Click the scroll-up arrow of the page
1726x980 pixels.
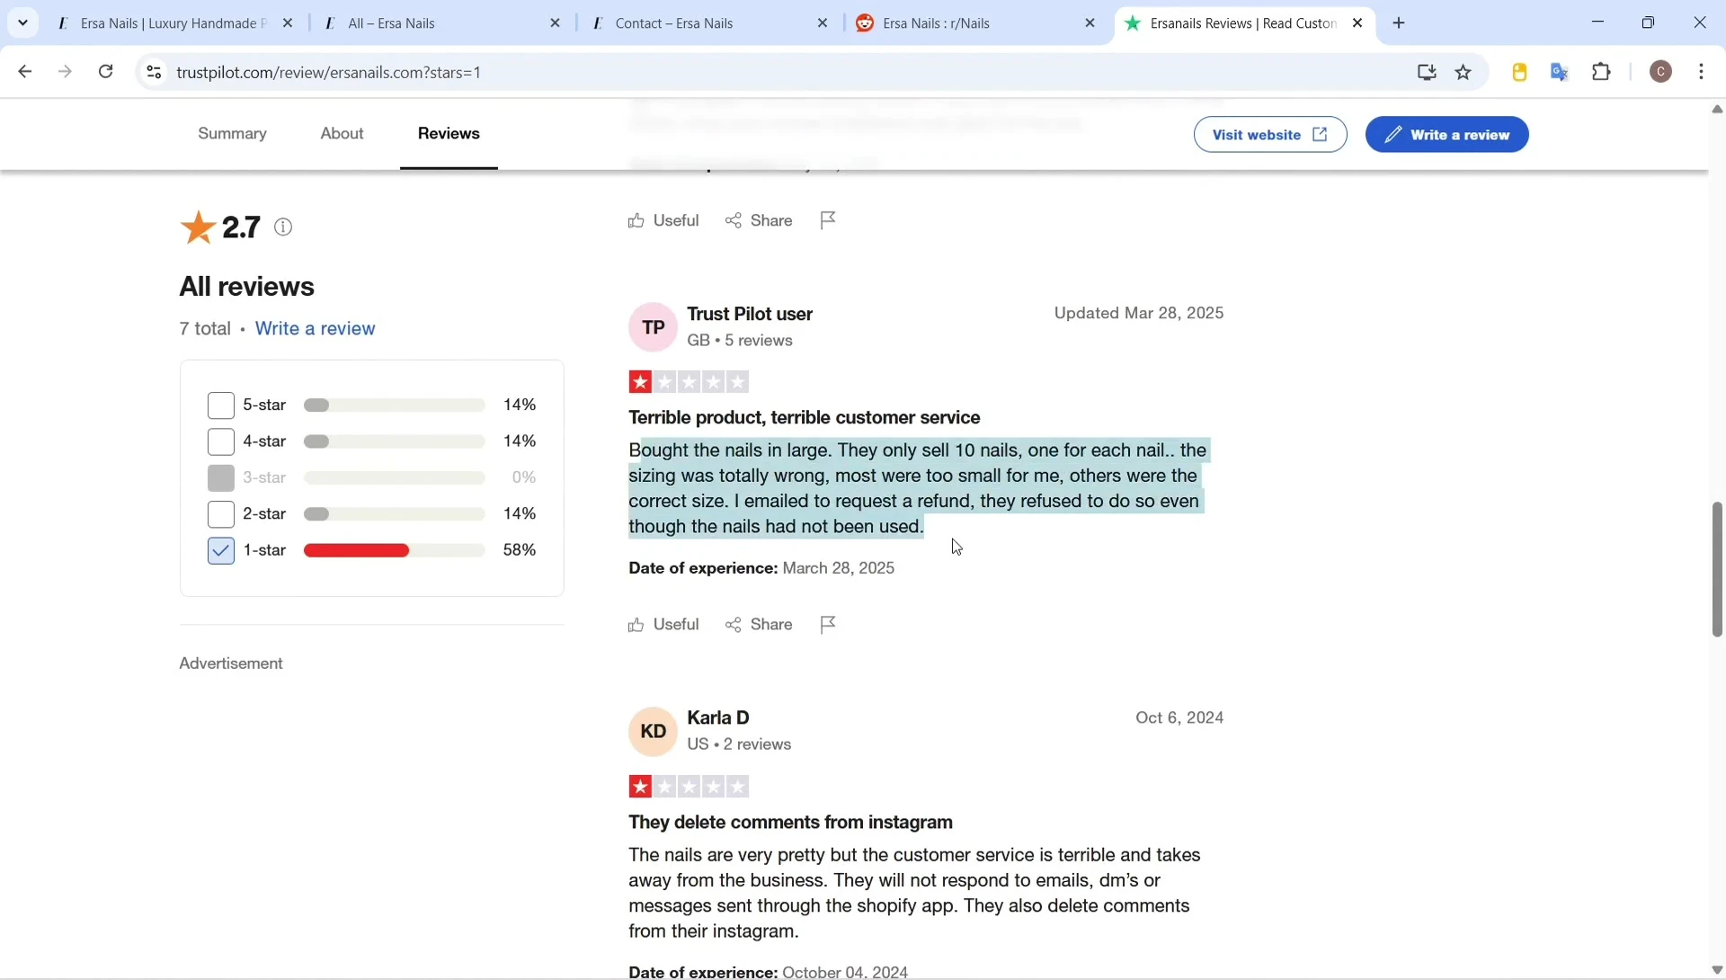coord(1717,109)
